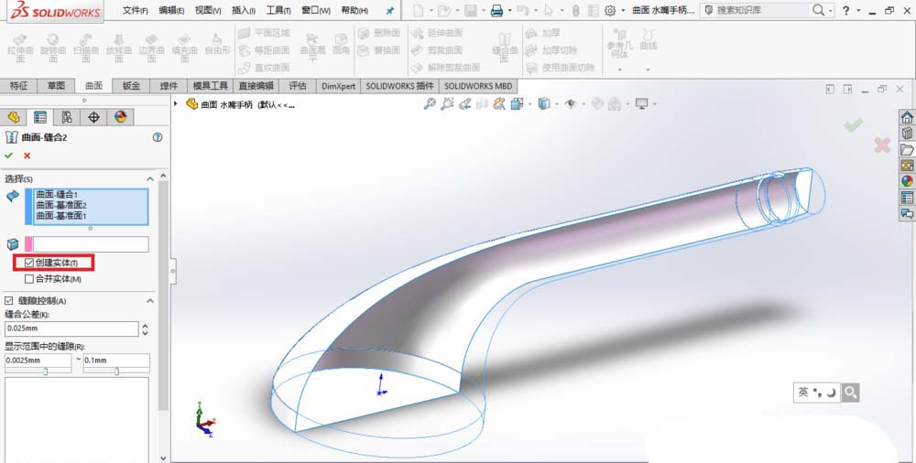Open the ConfigurationManager panel tab
This screenshot has height=463, width=916.
point(67,117)
